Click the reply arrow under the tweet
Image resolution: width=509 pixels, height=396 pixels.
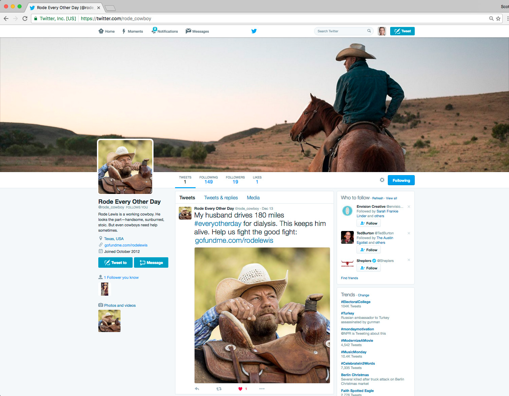tap(197, 389)
